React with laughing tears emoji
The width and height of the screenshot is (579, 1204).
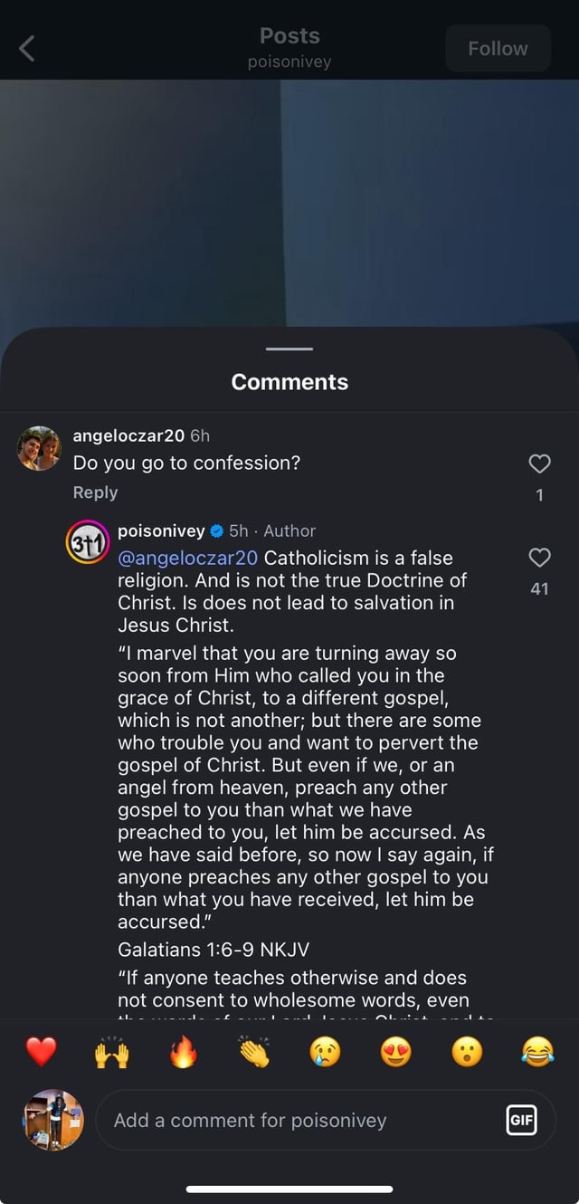tap(538, 1052)
